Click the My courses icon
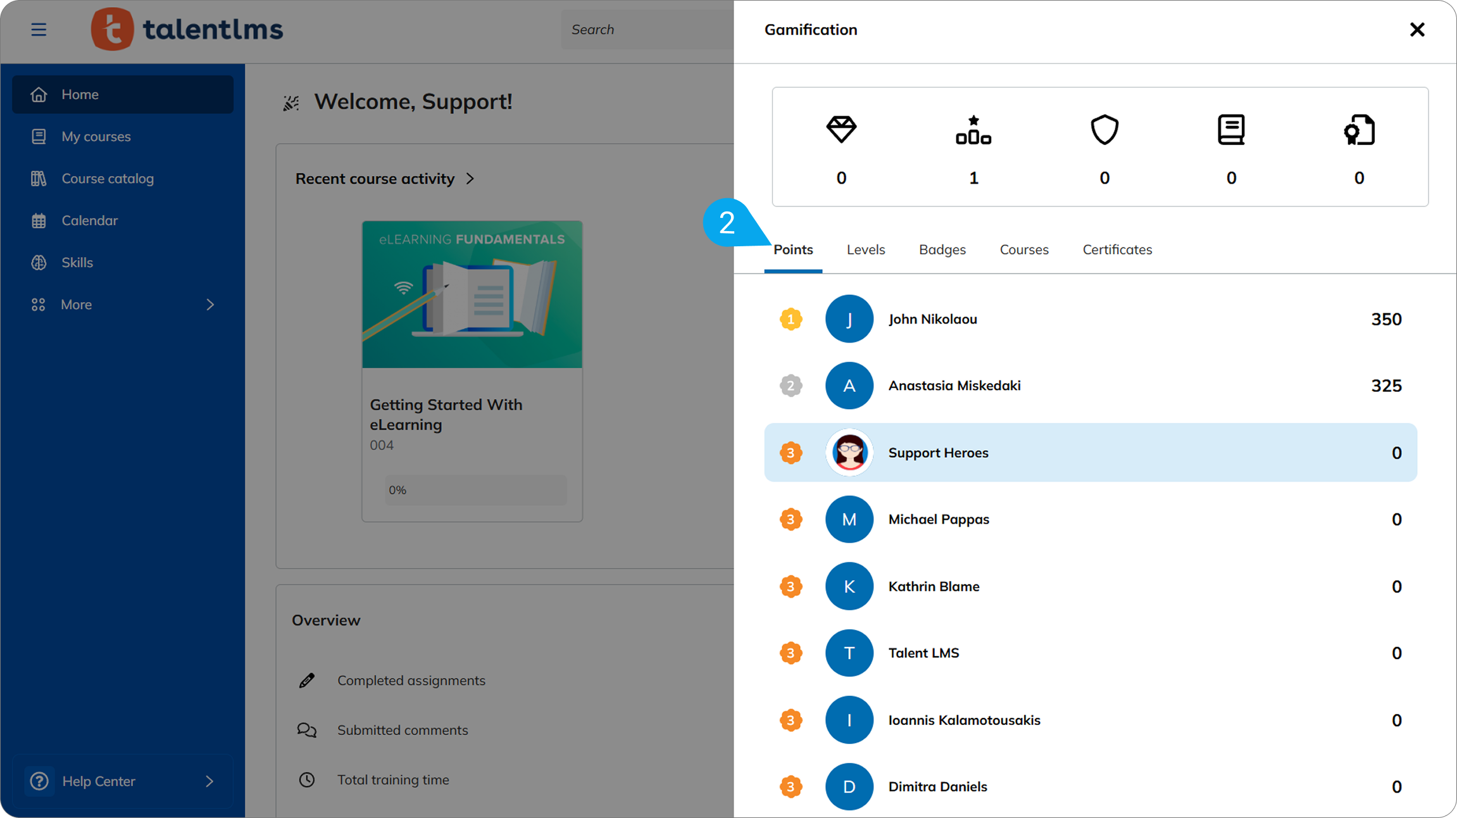1457x818 pixels. (39, 136)
